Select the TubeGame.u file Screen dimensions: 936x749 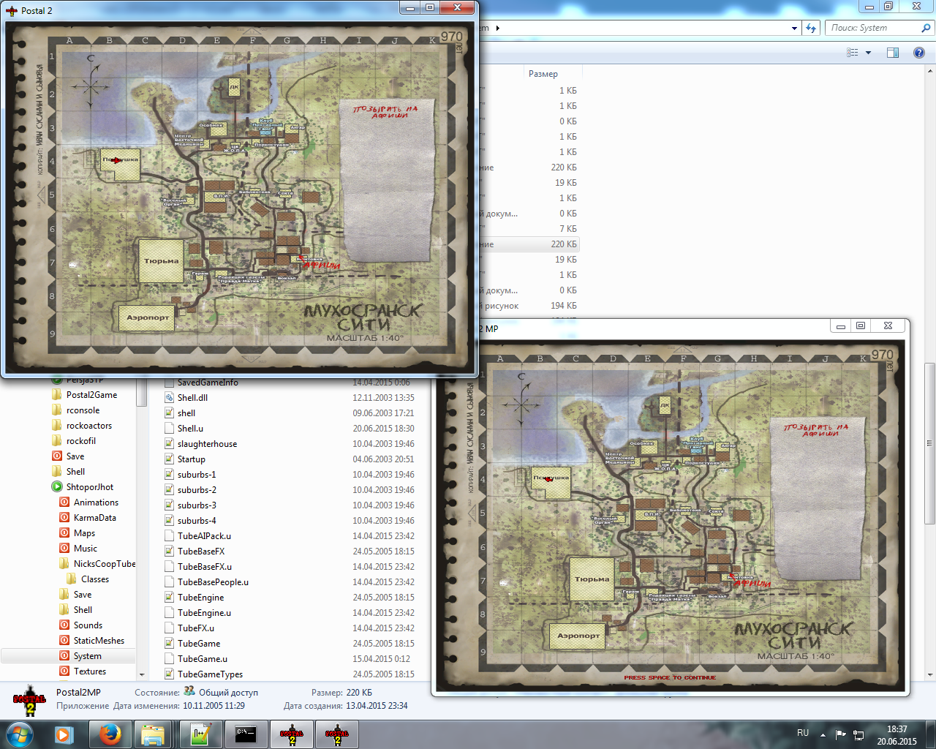coord(203,659)
